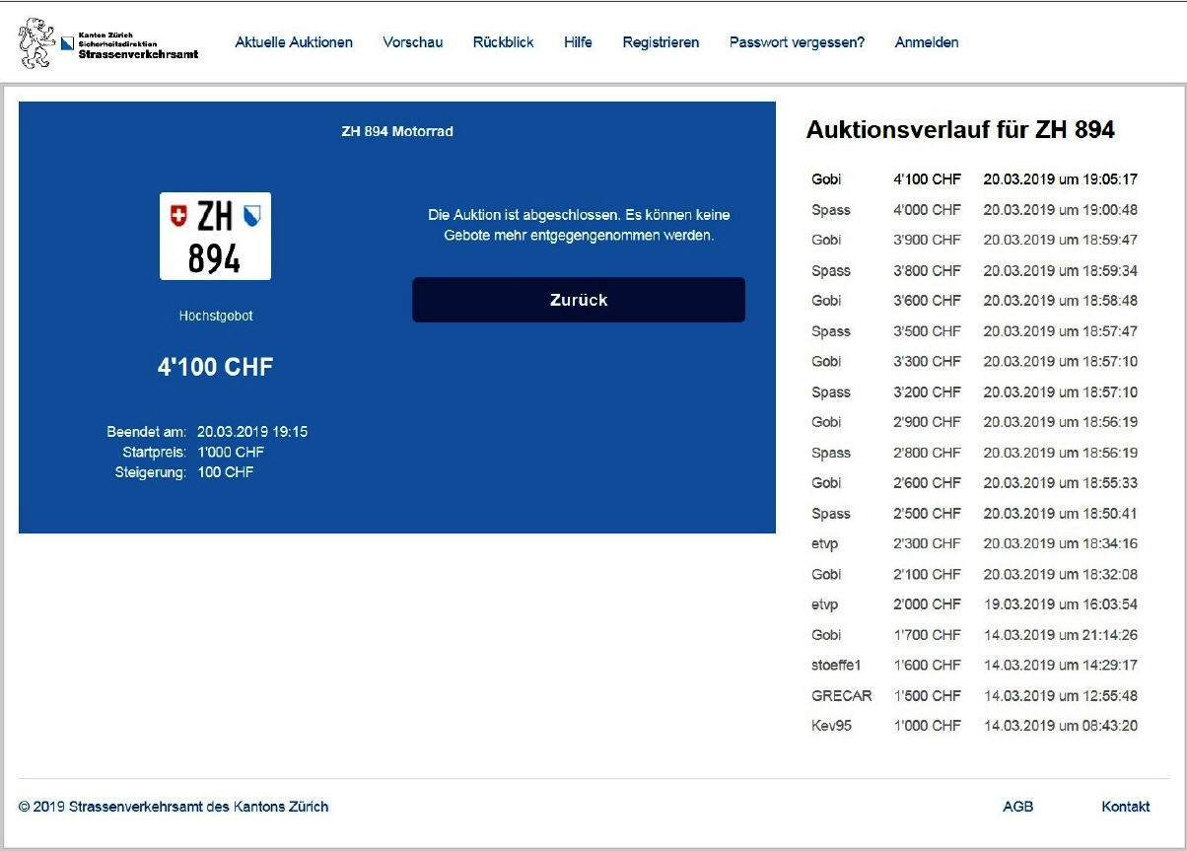The image size is (1187, 851).
Task: Open the Rückblick section
Action: pyautogui.click(x=503, y=42)
